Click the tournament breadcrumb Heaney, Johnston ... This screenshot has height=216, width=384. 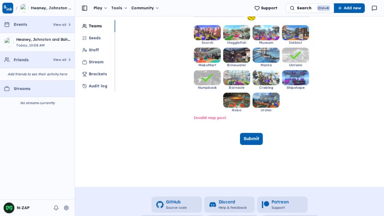(x=46, y=8)
